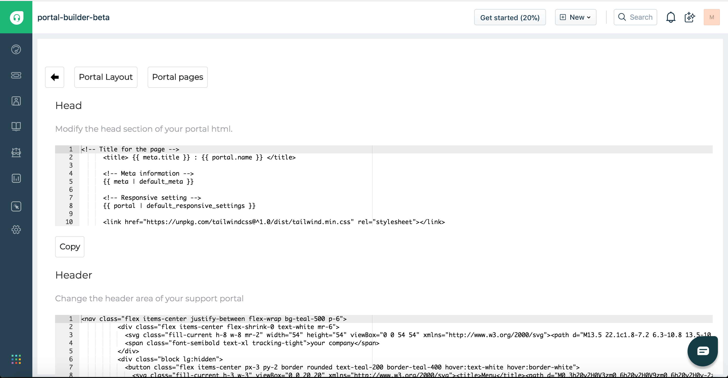Screen dimensions: 728x378
Task: Open the Forums icon in sidebar
Action: [x=16, y=152]
